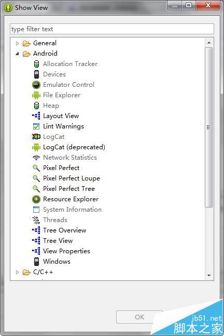Choose Pixel Perfect Loupe label
The width and height of the screenshot is (224, 336).
click(x=72, y=178)
